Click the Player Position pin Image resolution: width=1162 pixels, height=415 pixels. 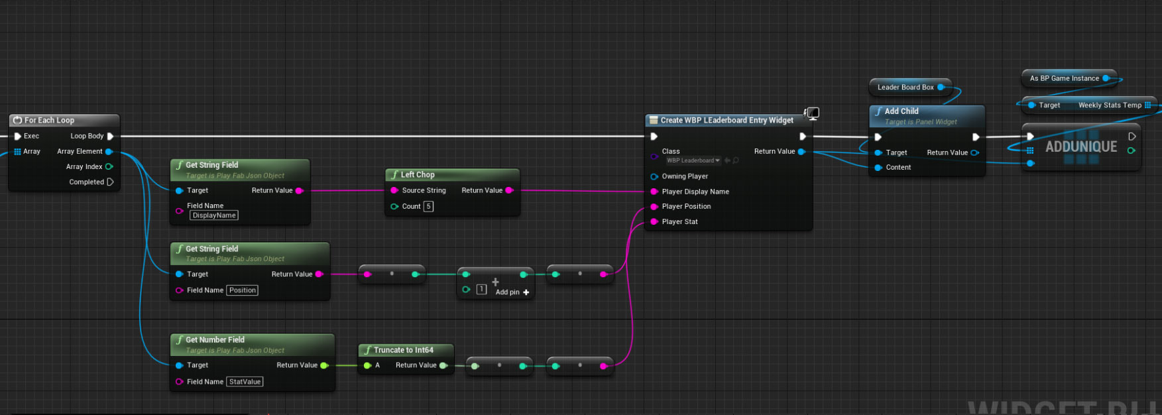tap(654, 206)
